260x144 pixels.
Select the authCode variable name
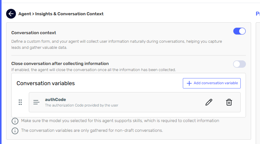55,99
